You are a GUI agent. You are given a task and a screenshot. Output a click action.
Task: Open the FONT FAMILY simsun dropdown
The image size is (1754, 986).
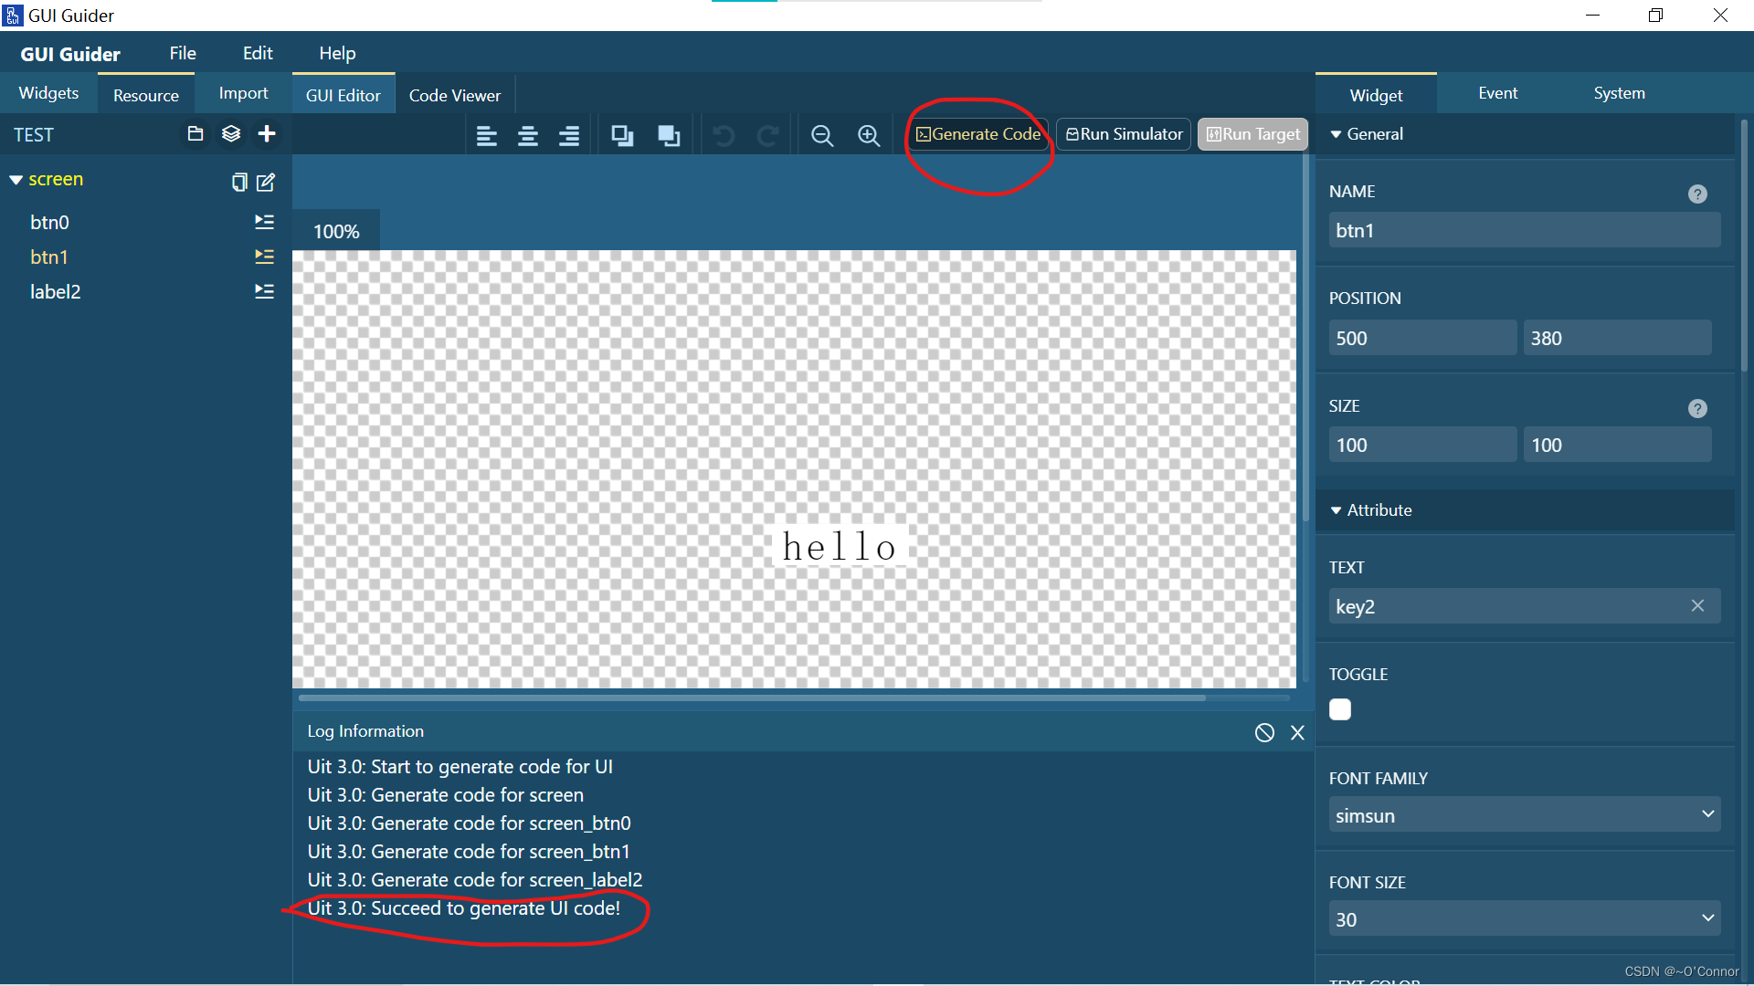coord(1524,814)
